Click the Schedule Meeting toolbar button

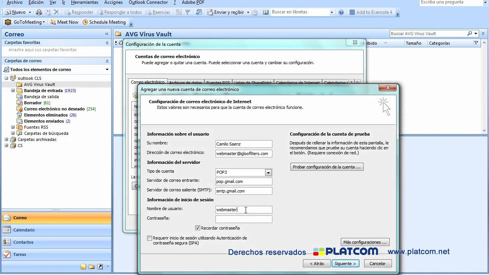pos(104,22)
